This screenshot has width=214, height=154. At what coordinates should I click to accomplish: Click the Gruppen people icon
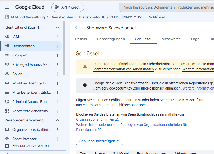[x=7, y=55]
